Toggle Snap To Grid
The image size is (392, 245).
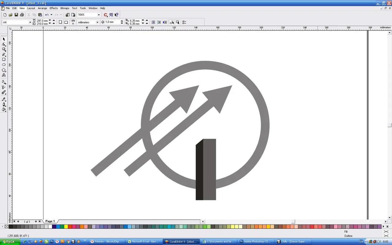point(153,22)
